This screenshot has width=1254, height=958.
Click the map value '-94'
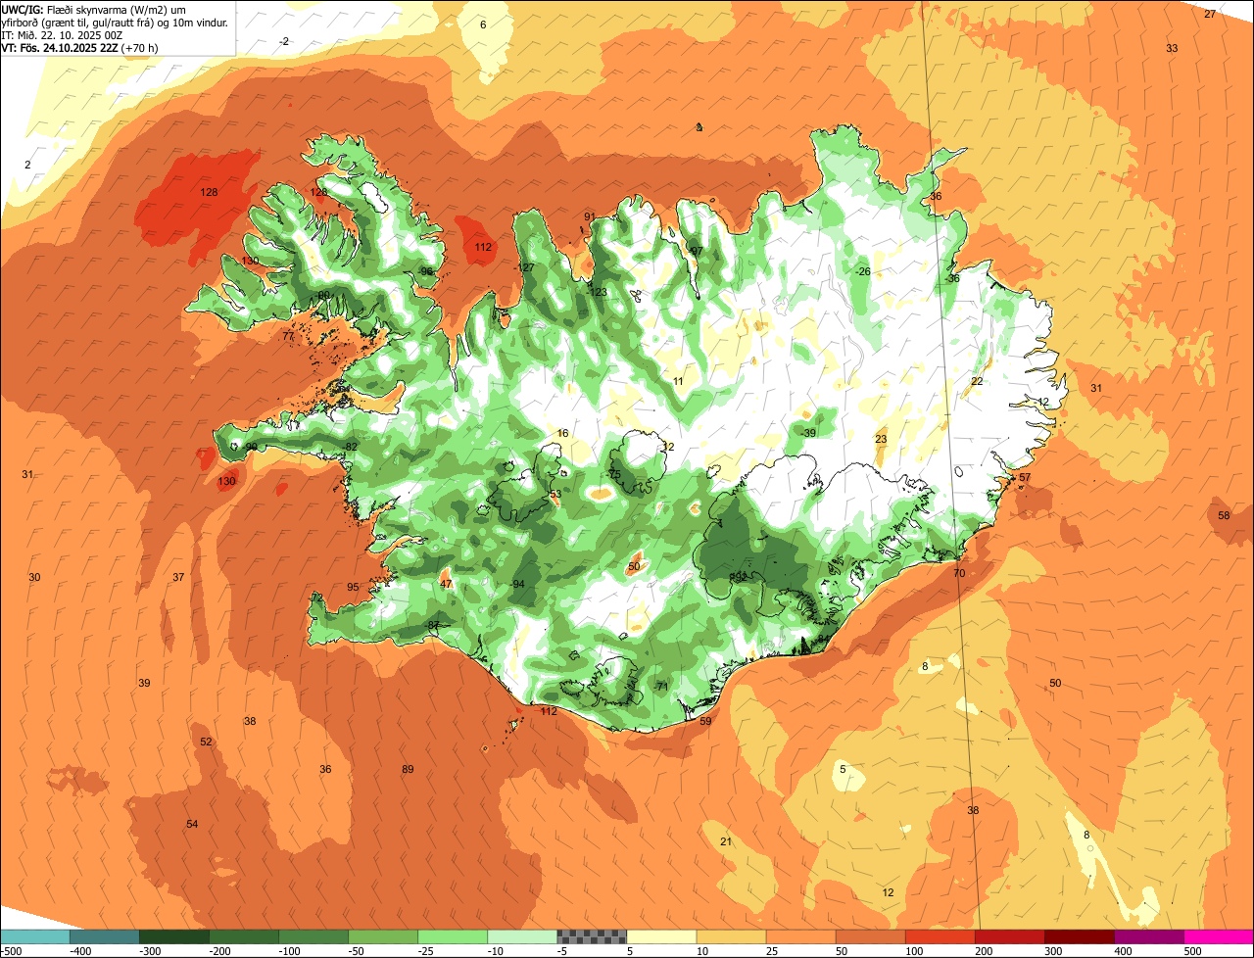click(517, 584)
